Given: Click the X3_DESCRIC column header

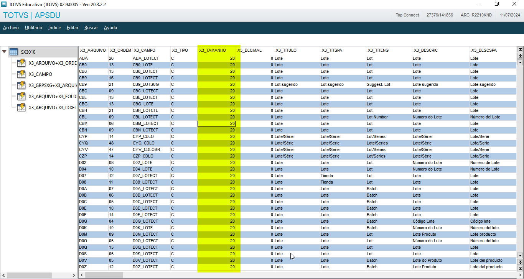Looking at the screenshot, I should (x=441, y=50).
